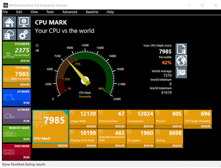The width and height of the screenshot is (221, 168).
Task: Click the Encryption 1960 tile
Action: (140, 137)
